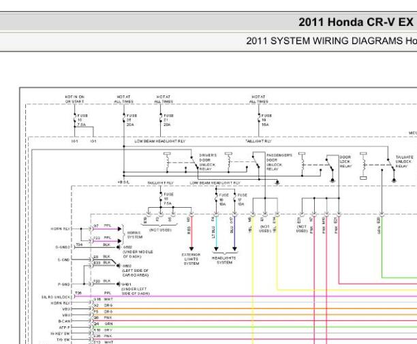Image resolution: width=417 pixels, height=344 pixels.
Task: Click the 'ATP-P' terminal label
Action: [64, 327]
